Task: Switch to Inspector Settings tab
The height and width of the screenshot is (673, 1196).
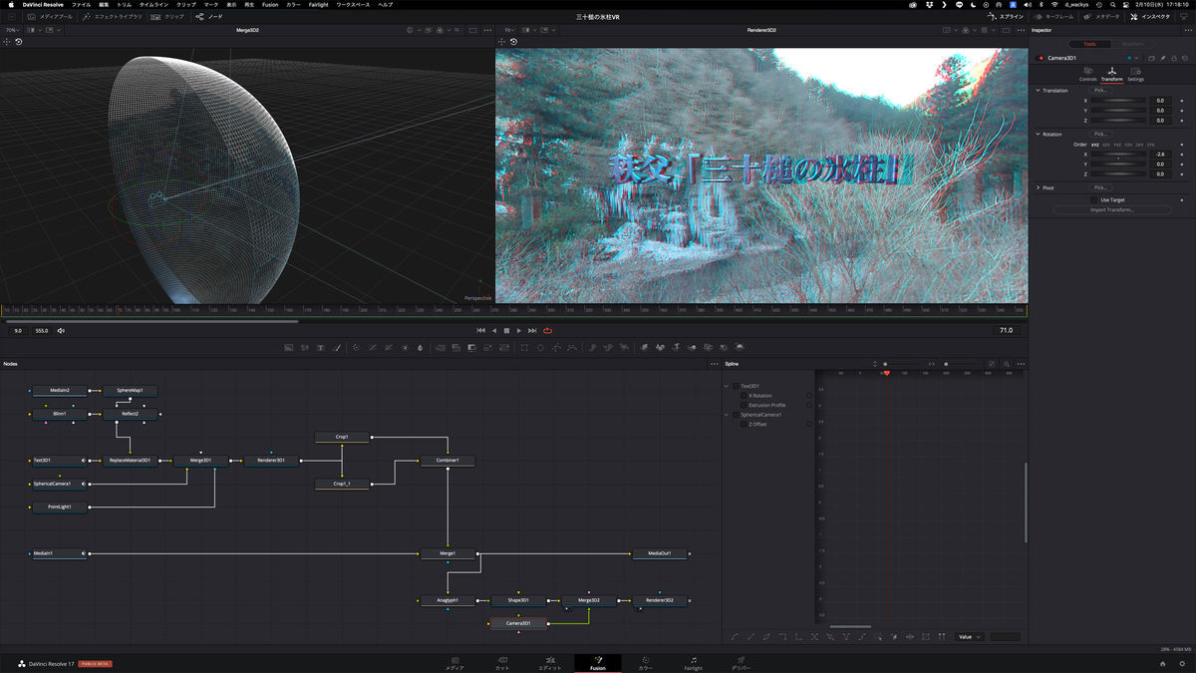Action: [x=1136, y=75]
